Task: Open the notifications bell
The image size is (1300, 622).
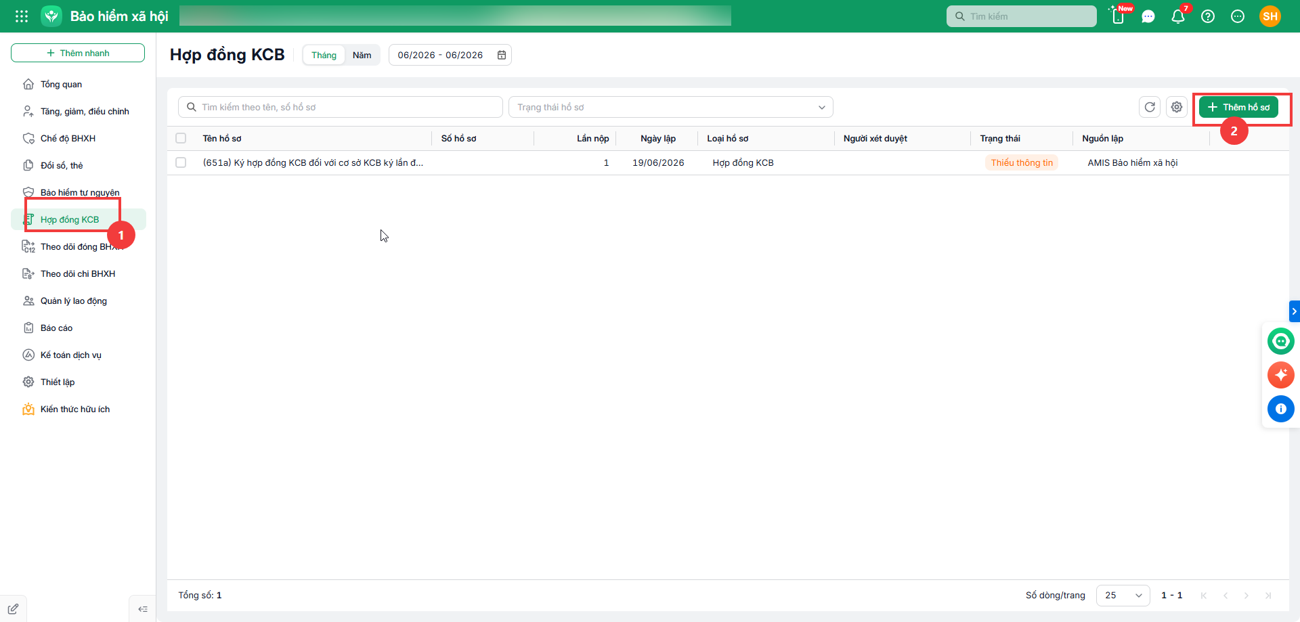Action: 1178,16
